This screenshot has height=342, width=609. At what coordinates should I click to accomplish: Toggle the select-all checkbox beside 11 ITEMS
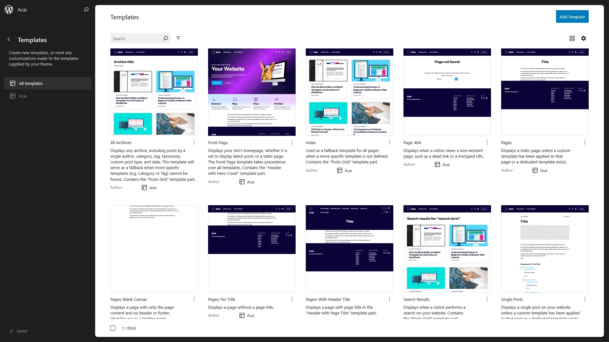point(113,328)
